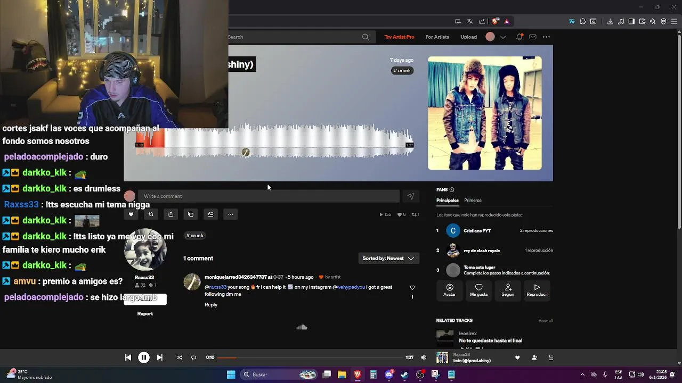The height and width of the screenshot is (383, 682).
Task: Like the track under the comment box
Action: (131, 214)
